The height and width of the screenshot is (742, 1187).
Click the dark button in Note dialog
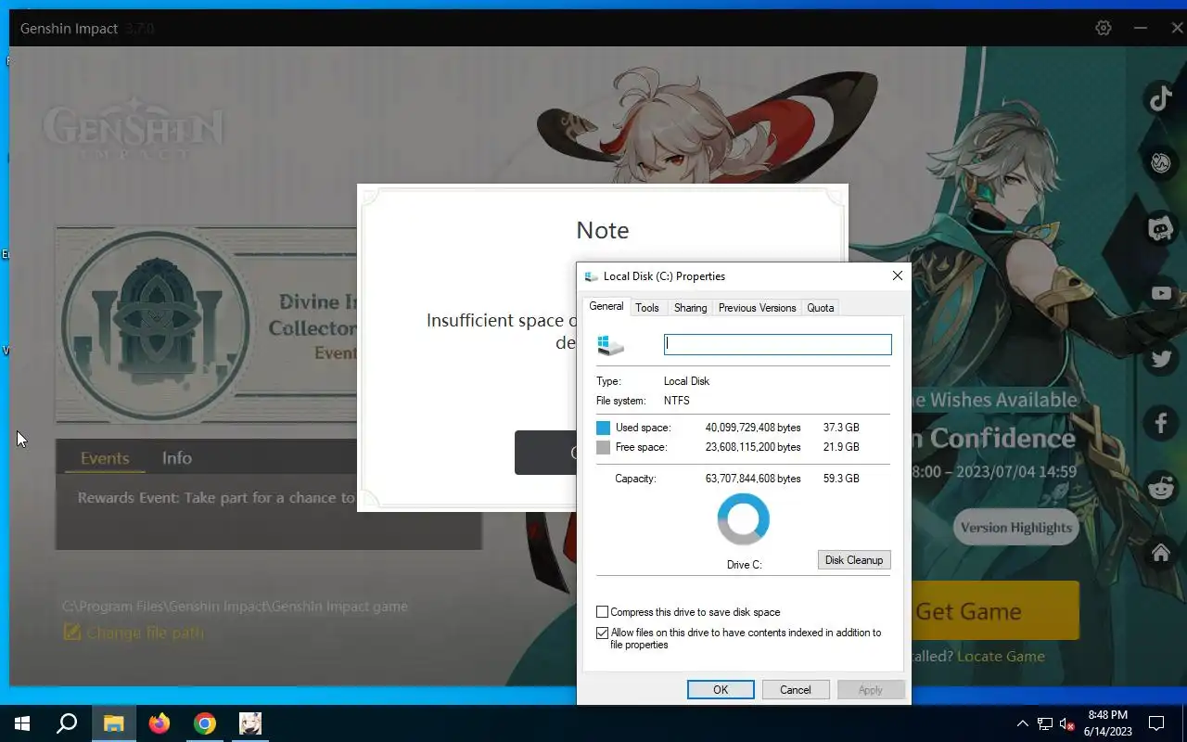click(x=545, y=453)
